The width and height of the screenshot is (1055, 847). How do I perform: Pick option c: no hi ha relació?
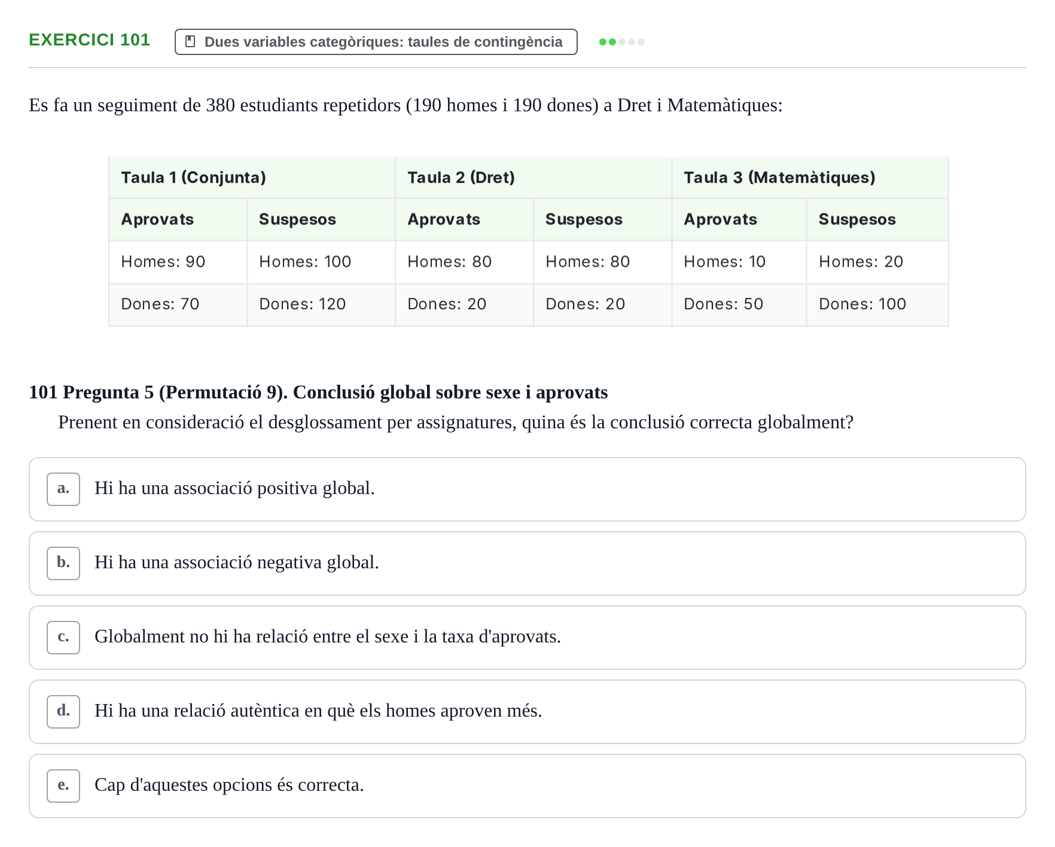[527, 638]
